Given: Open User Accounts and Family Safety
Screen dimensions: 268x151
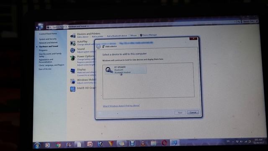Looking at the screenshot, I should pos(50,55).
